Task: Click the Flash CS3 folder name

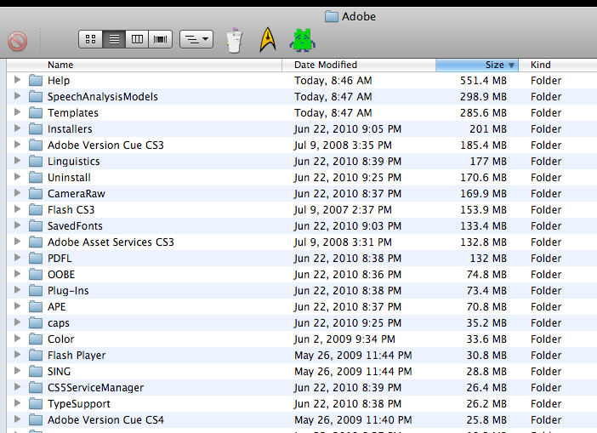Action: coord(71,210)
